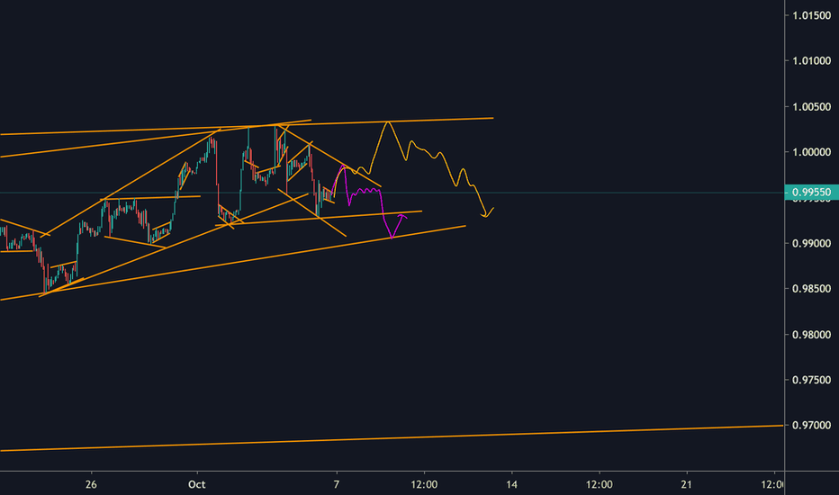
Task: Click the 1.01000 price axis label
Action: tap(811, 61)
